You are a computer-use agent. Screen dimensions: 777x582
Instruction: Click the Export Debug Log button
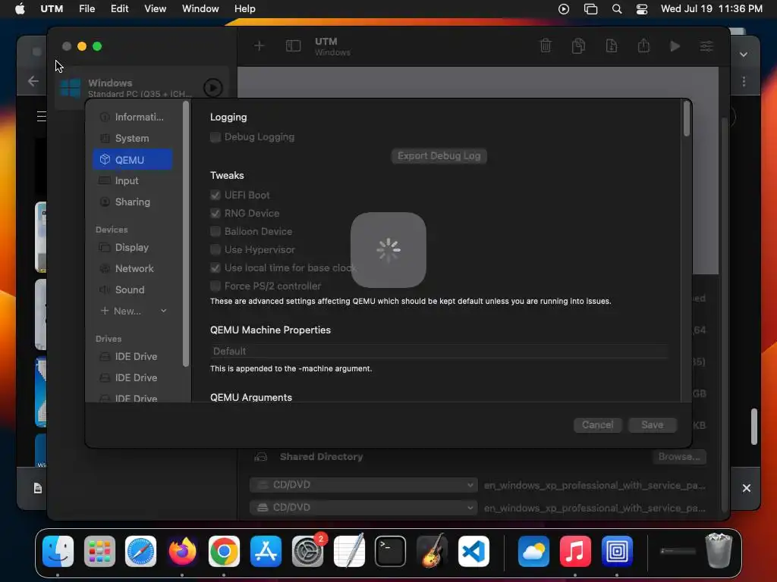pyautogui.click(x=439, y=156)
